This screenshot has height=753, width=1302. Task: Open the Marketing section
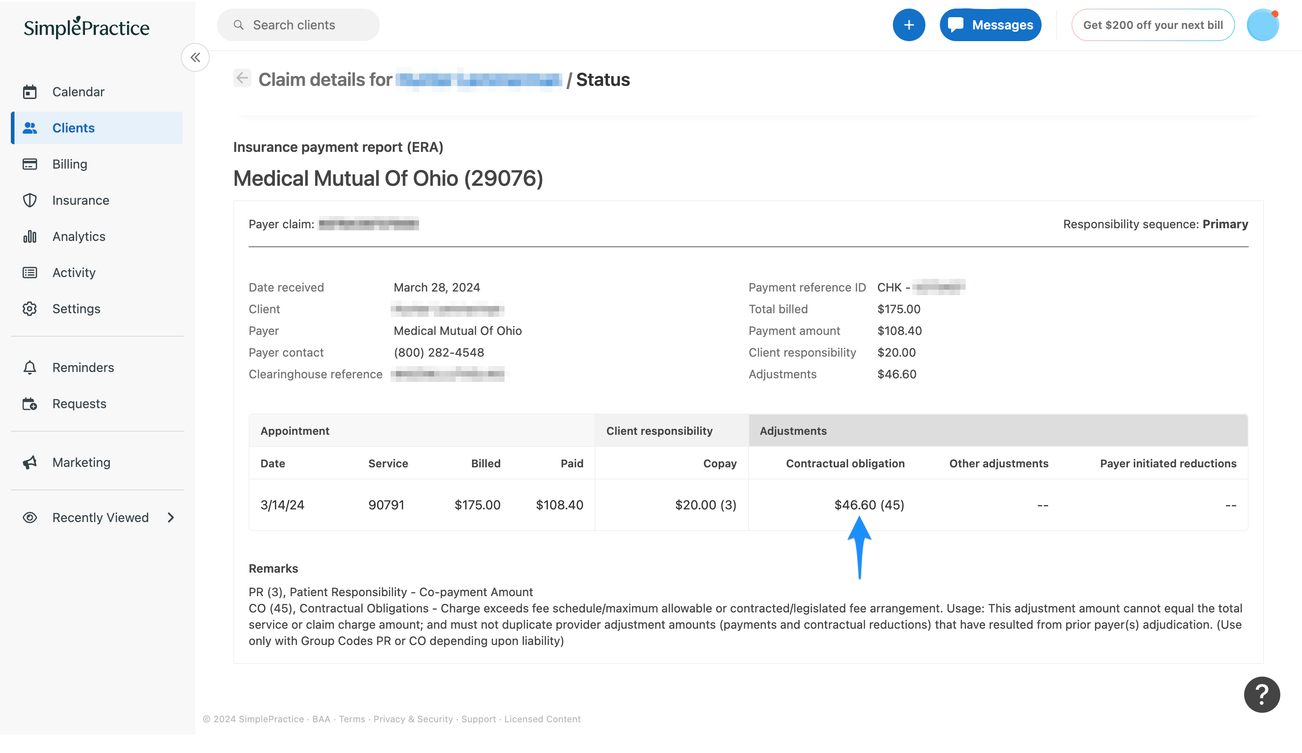click(97, 463)
